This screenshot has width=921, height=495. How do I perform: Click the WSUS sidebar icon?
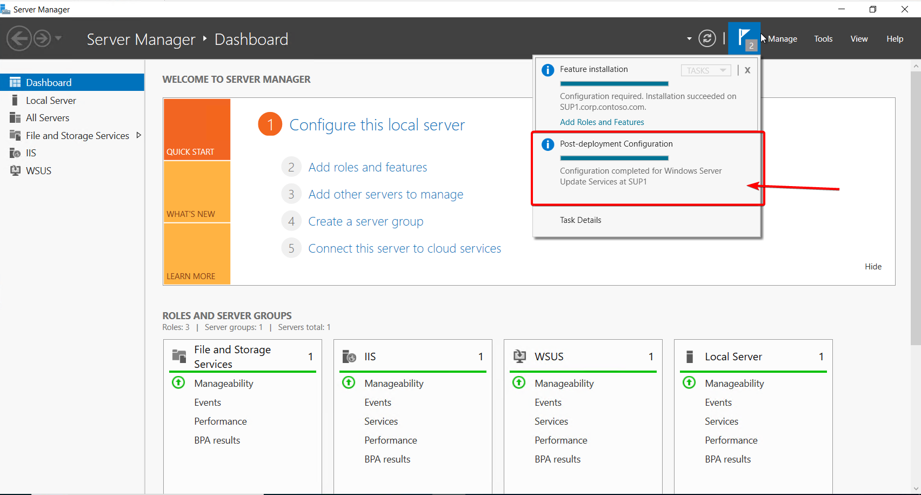tap(15, 170)
